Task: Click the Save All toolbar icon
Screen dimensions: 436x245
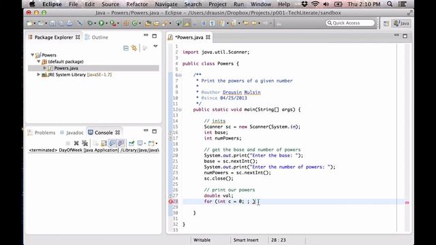Action: (x=61, y=23)
